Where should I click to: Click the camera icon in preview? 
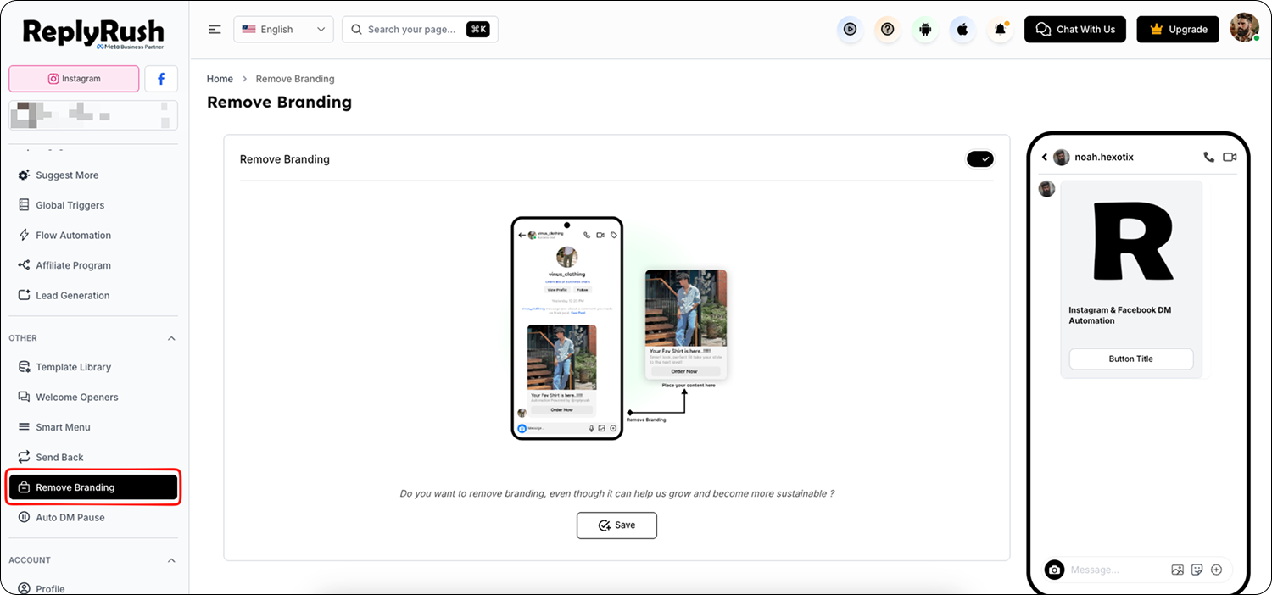(1054, 570)
